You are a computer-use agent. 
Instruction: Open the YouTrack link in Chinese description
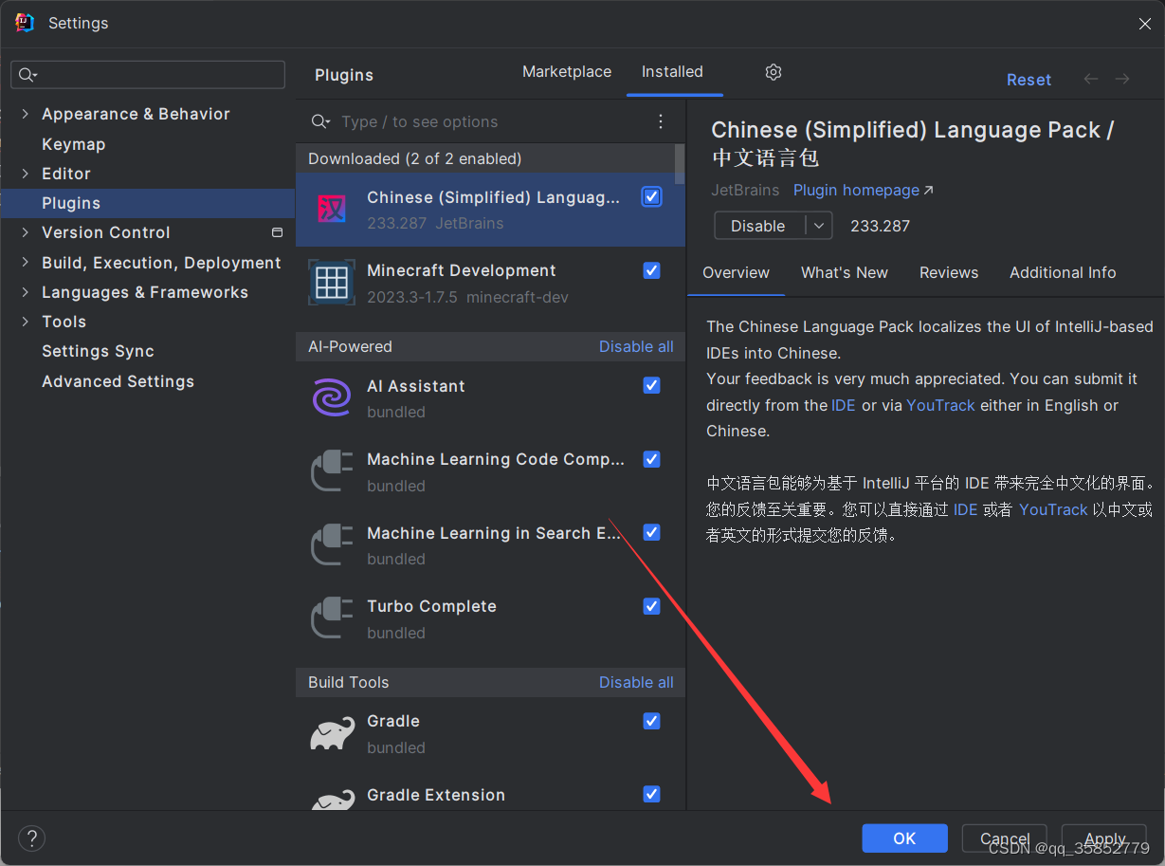pyautogui.click(x=1053, y=509)
